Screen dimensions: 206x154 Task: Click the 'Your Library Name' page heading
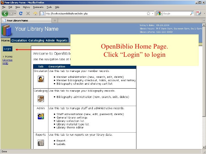click(37, 29)
